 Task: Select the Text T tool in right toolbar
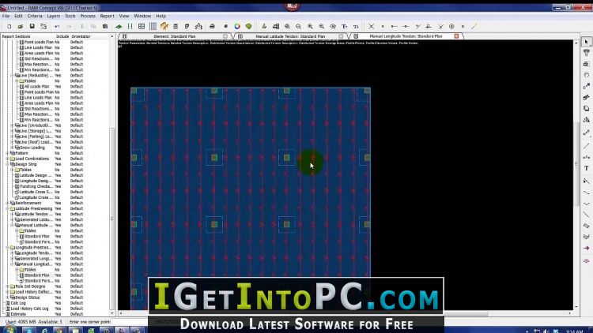(x=586, y=168)
